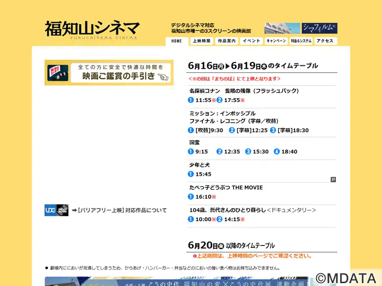Screen dimensions: 382x286
Task: Open the 国宝 movie title
Action: pos(194,143)
